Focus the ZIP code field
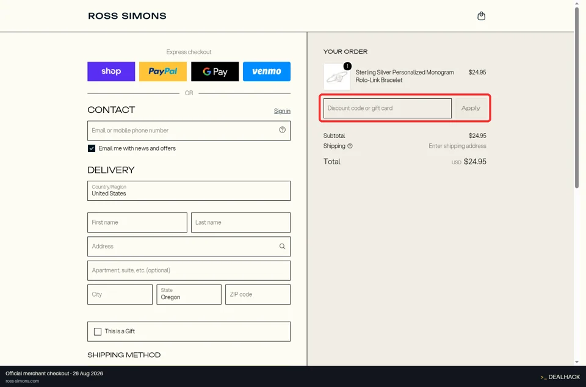586x387 pixels. (258, 294)
